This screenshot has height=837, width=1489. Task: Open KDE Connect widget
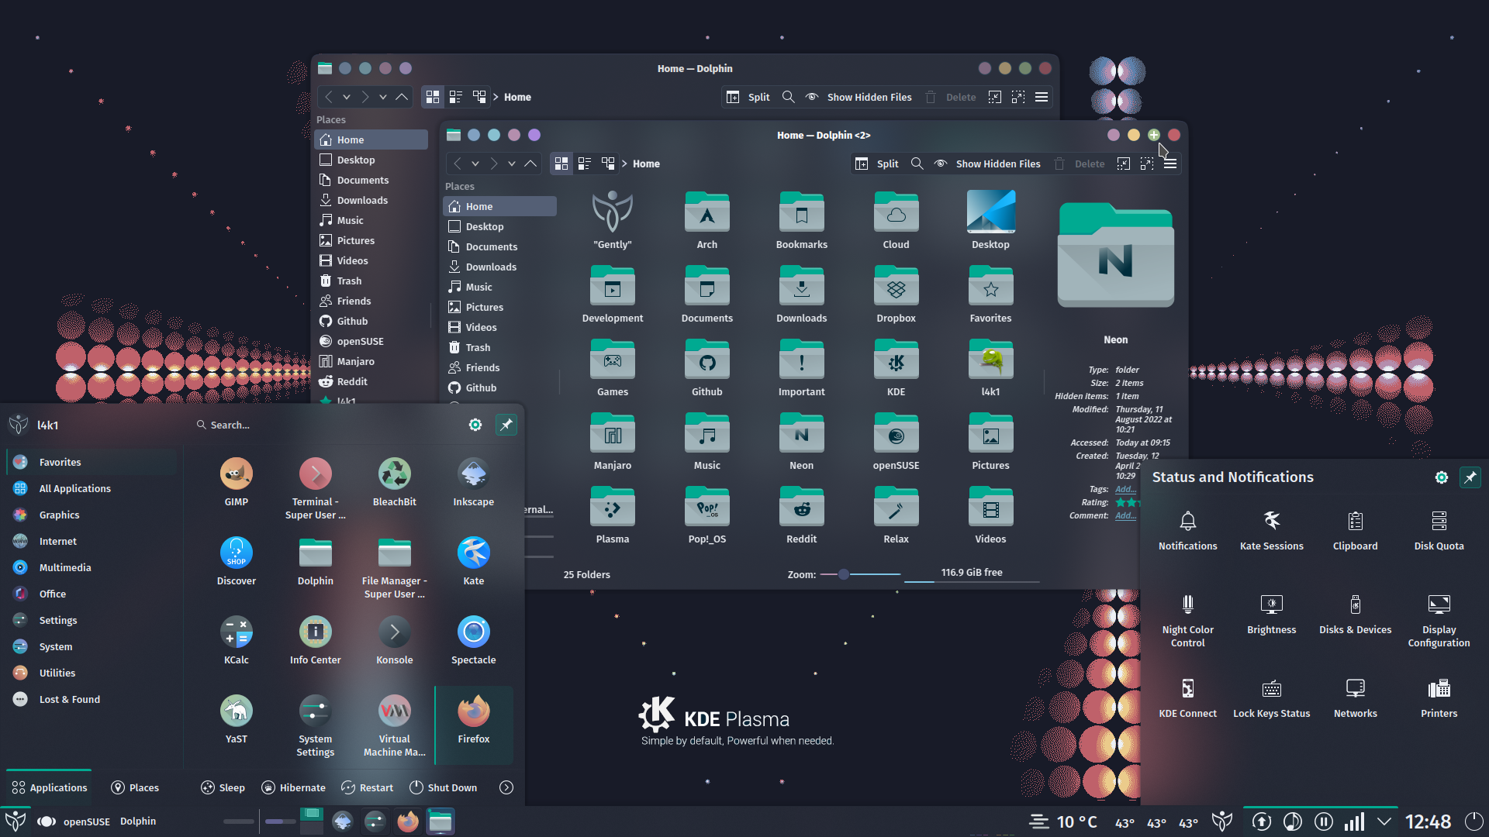(x=1188, y=697)
